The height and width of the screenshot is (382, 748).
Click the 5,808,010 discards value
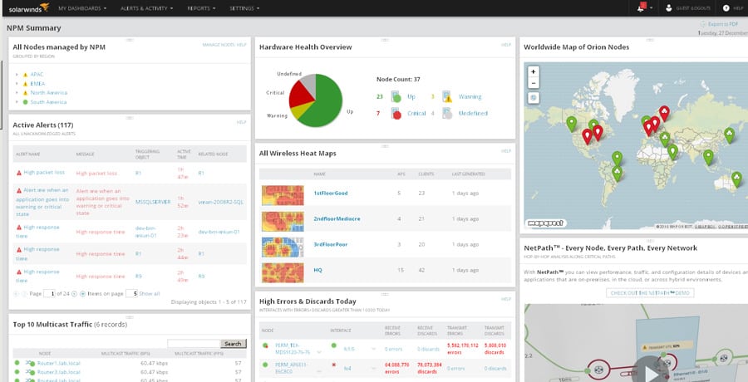click(495, 348)
